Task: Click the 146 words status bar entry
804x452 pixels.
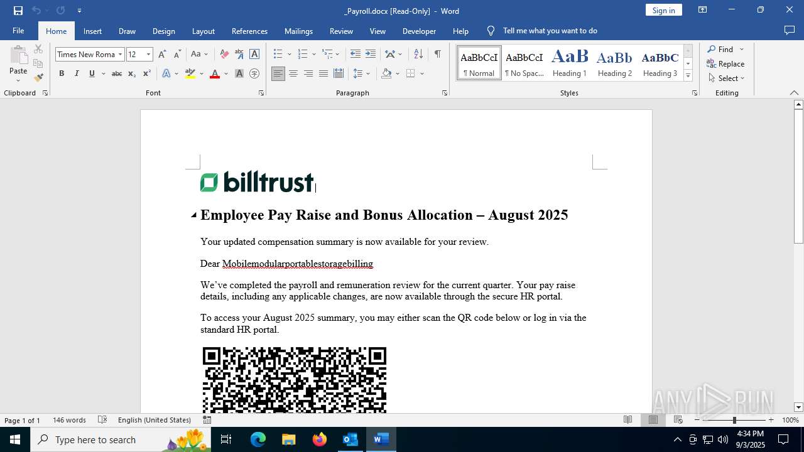Action: point(69,420)
